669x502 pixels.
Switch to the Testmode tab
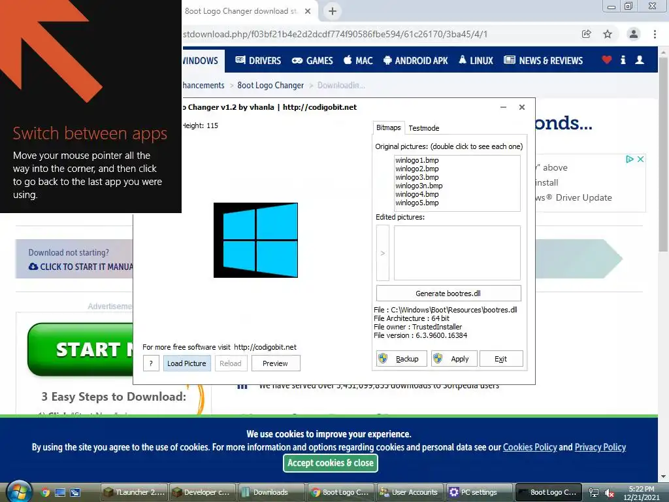[423, 128]
